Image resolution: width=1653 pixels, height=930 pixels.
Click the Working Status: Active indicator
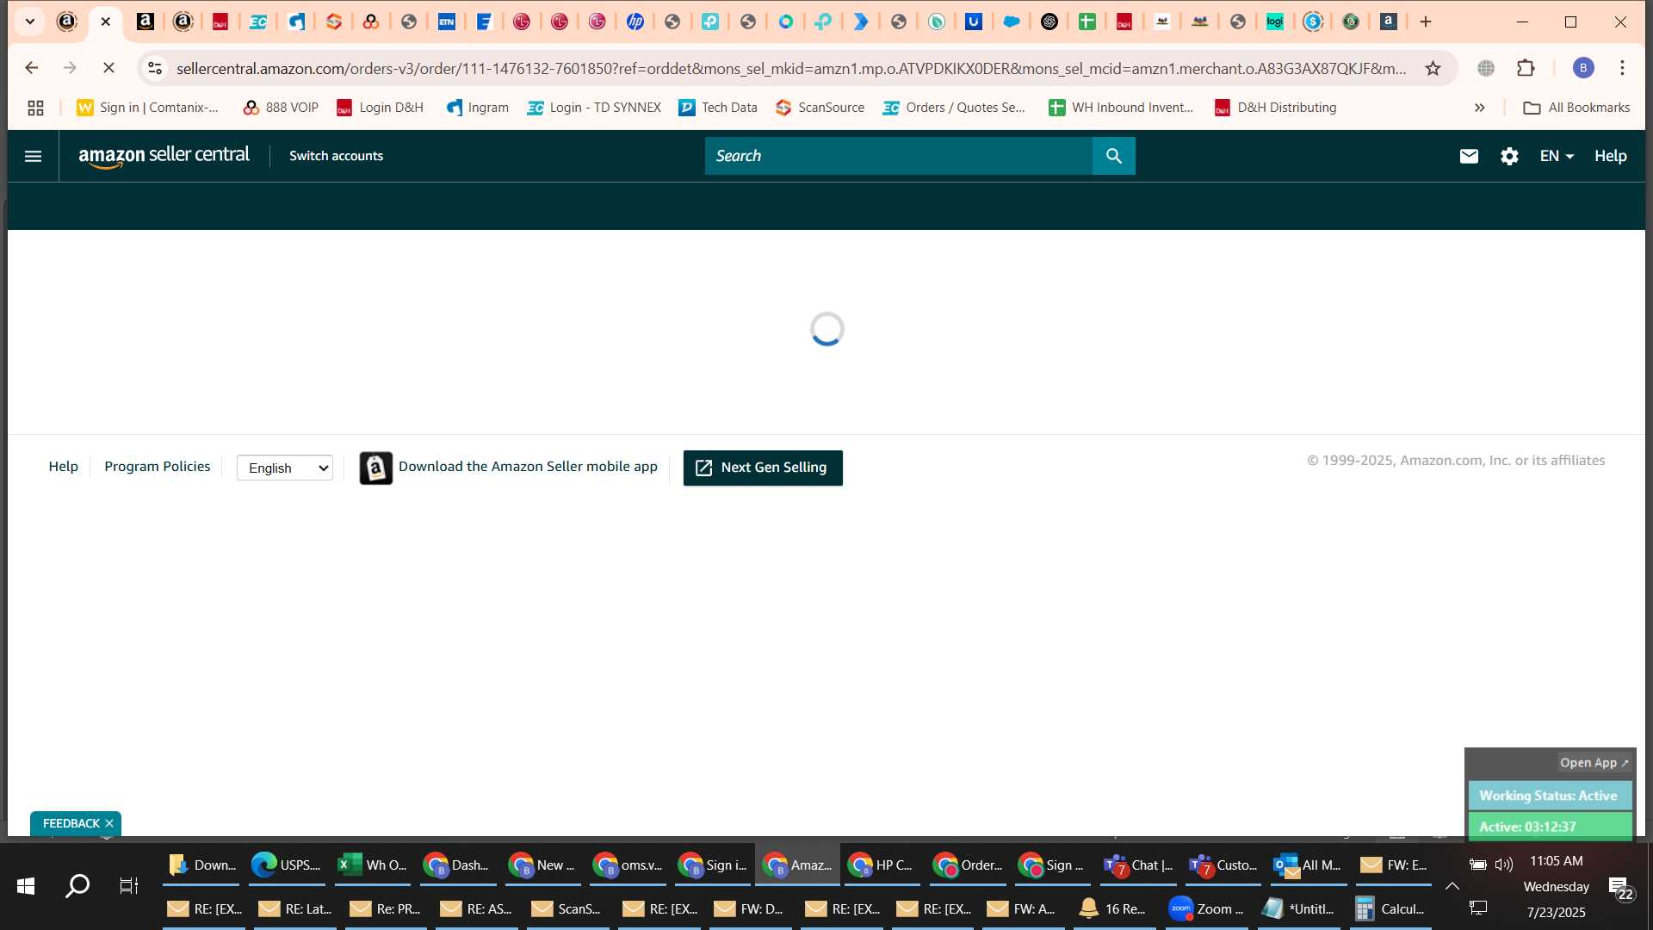coord(1550,796)
